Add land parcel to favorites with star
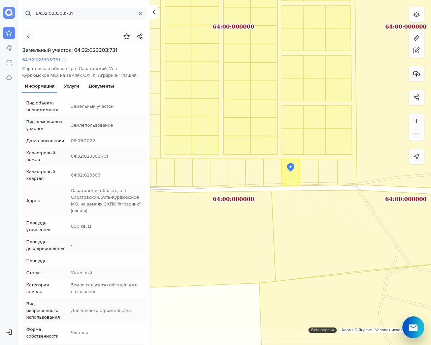Viewport: 431px width, 345px height. coord(127,36)
